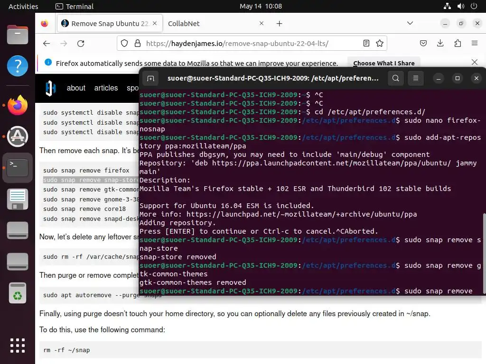
Task: Click the terminal search icon
Action: [395, 78]
